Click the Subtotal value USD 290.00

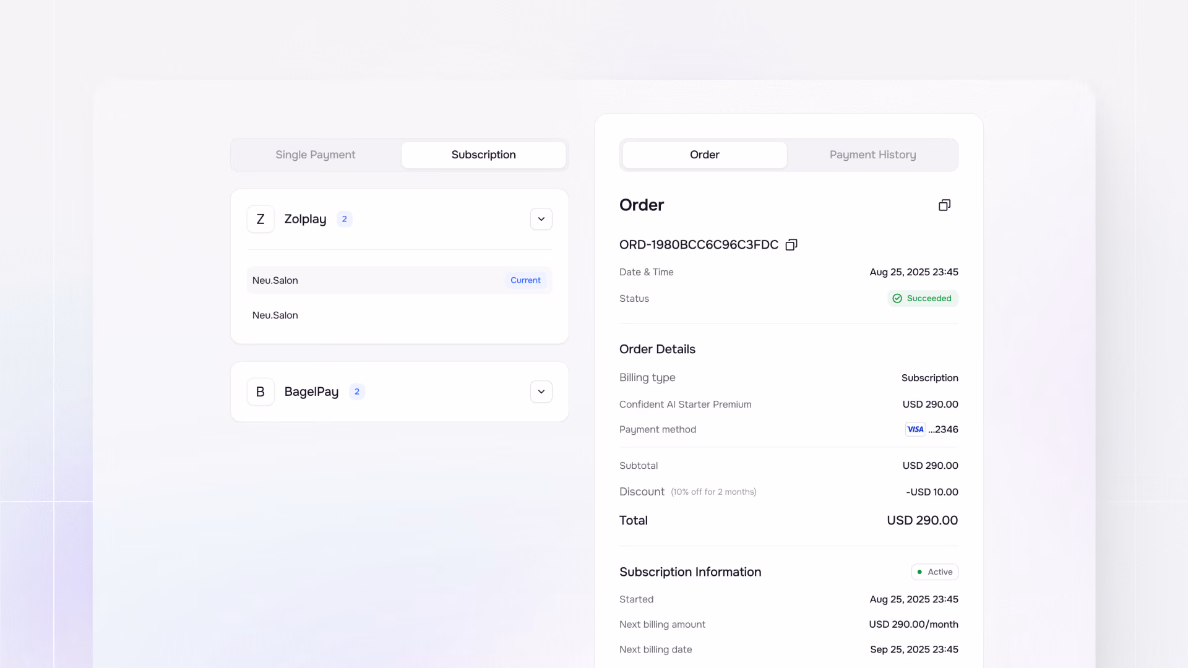point(930,466)
